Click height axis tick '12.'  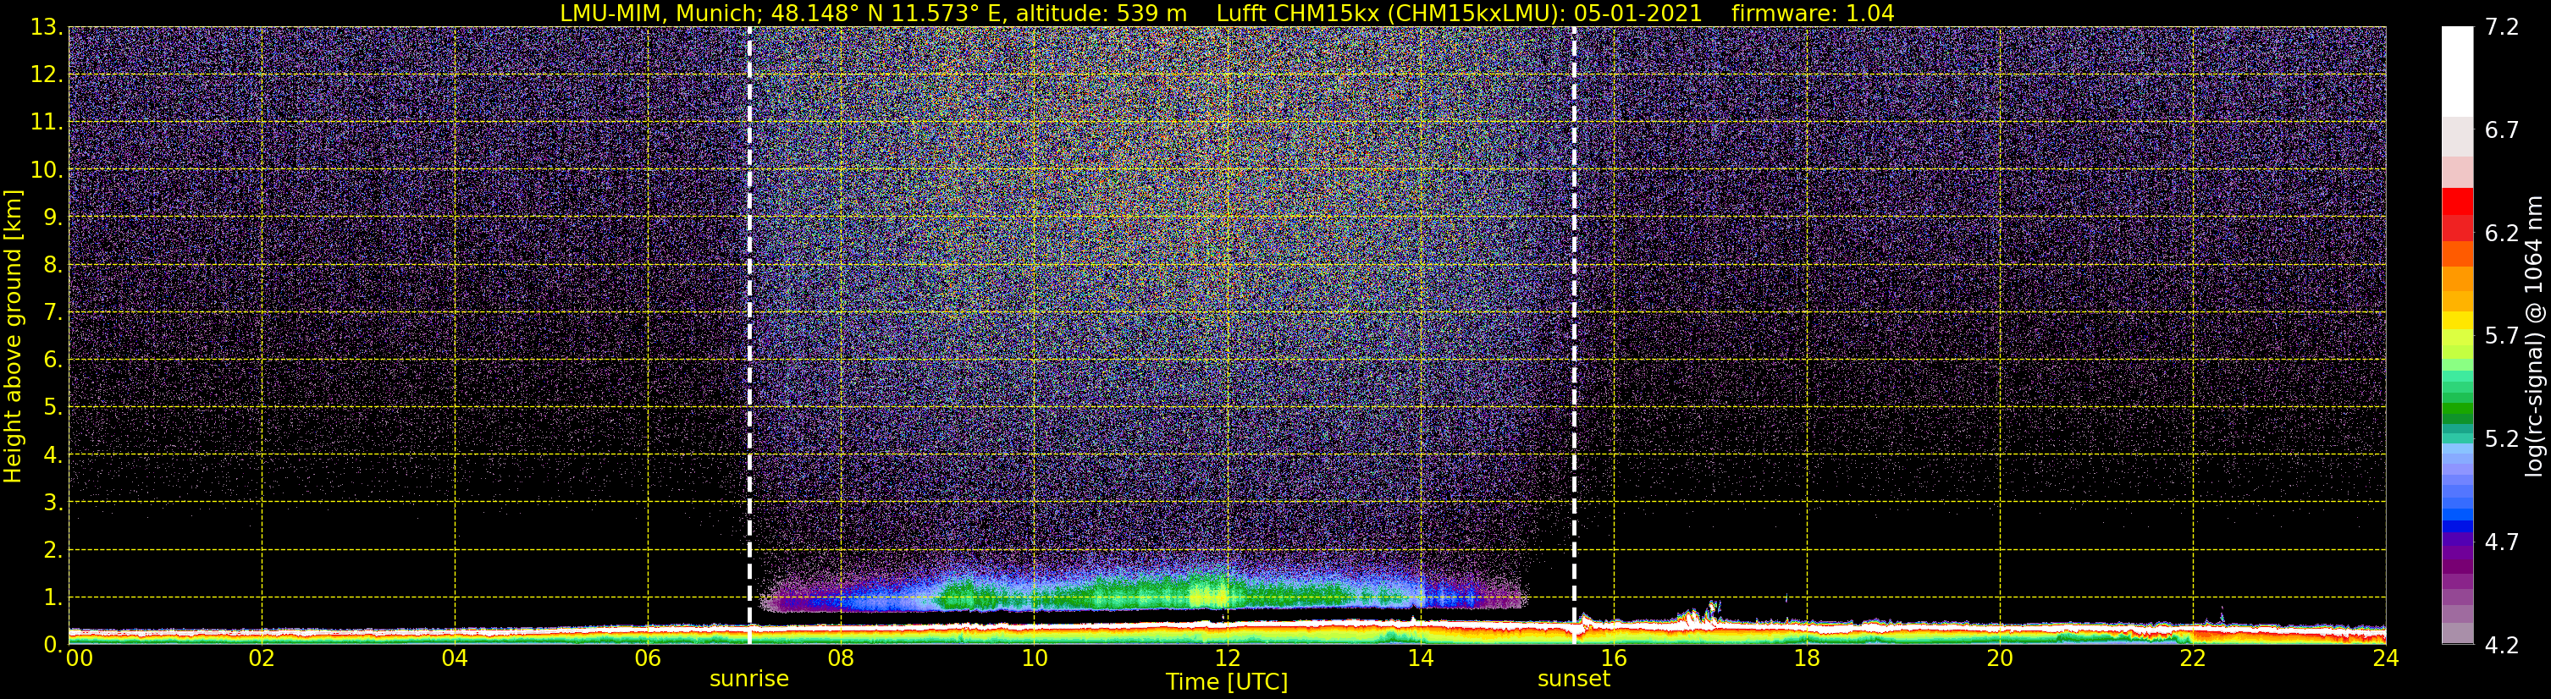[x=47, y=75]
